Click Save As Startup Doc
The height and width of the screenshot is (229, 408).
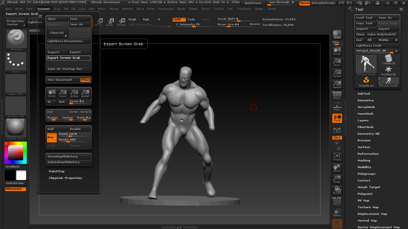tap(69, 69)
